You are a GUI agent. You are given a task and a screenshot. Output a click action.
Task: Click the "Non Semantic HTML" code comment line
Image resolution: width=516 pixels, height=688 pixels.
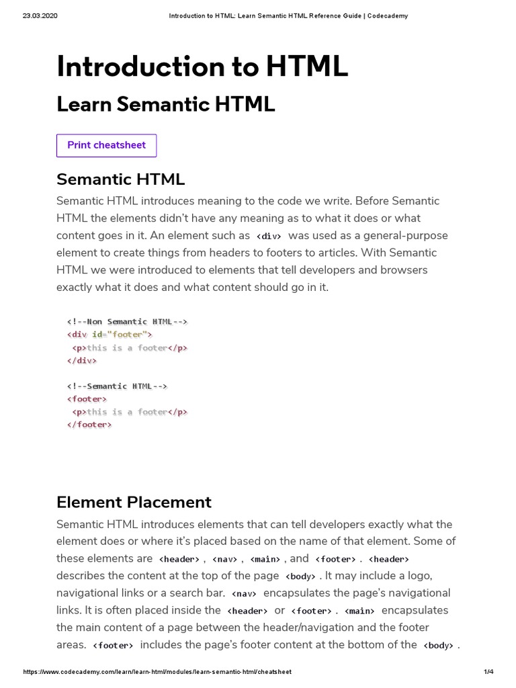(x=127, y=321)
